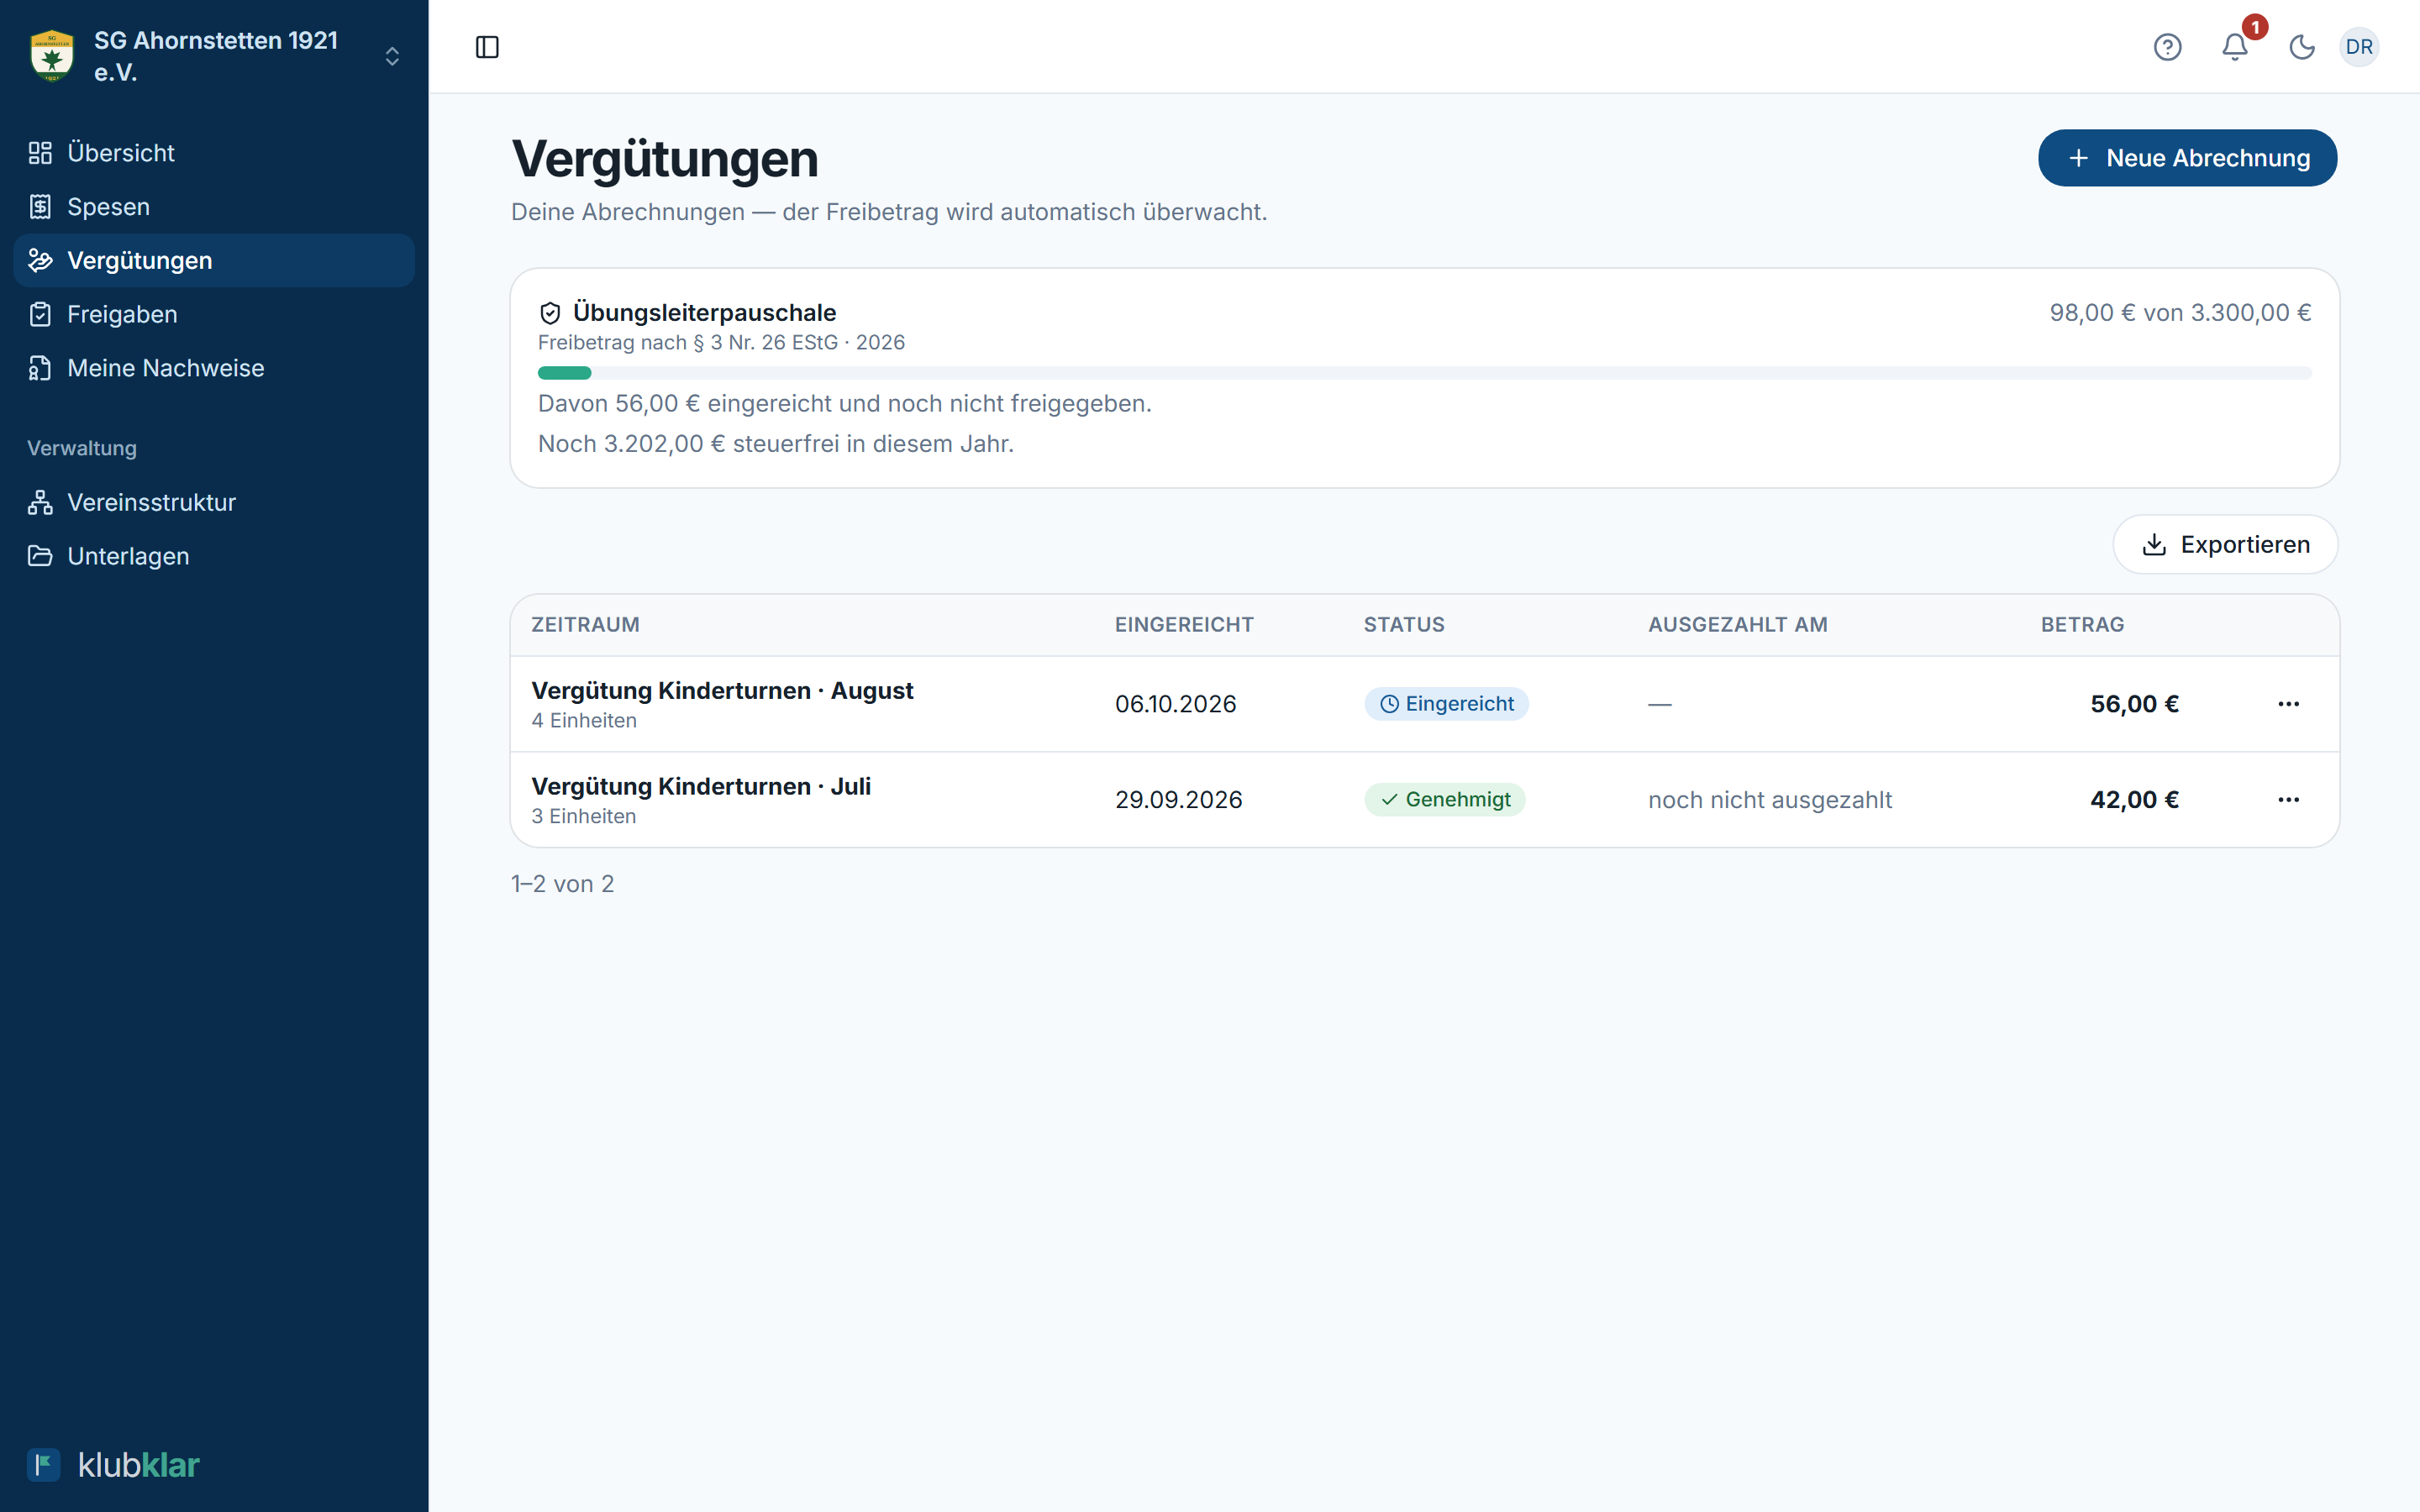Click the Unterlagen folder icon

pyautogui.click(x=40, y=557)
